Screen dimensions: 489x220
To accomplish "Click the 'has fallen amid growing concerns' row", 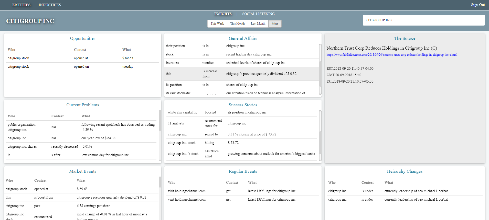I will click(x=241, y=154).
